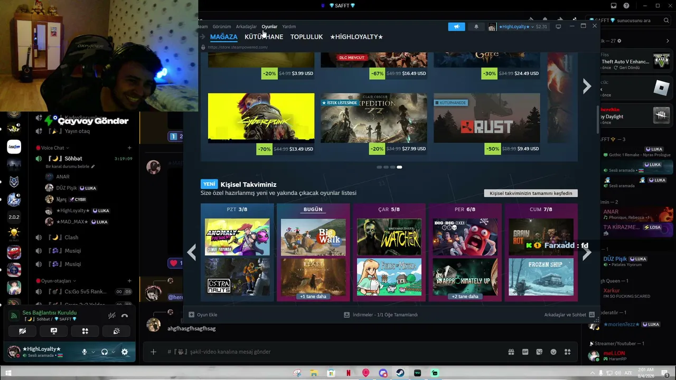Open the TOPLULUK tab in Steam

(306, 37)
